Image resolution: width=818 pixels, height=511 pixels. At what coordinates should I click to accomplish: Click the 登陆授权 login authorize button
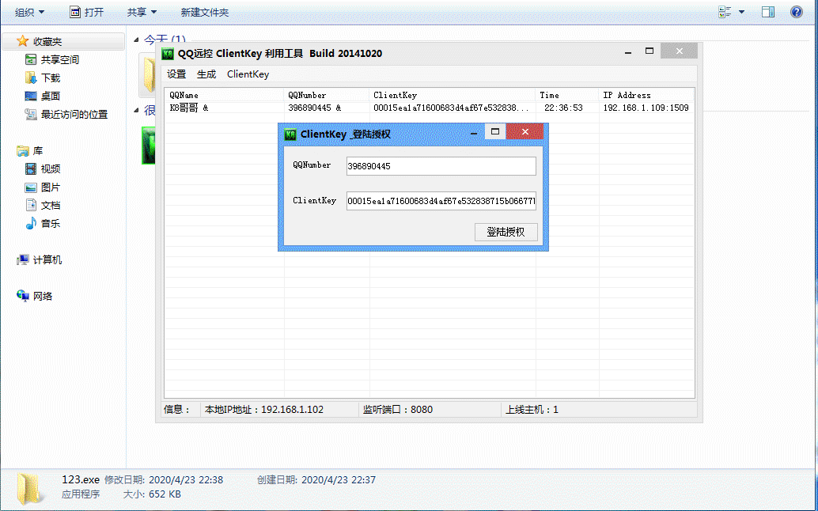506,232
